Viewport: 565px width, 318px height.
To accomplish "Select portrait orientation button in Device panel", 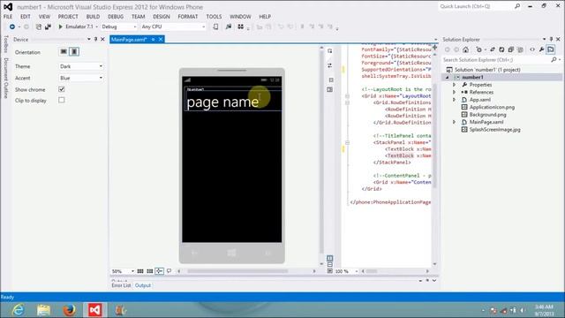I will [x=74, y=51].
